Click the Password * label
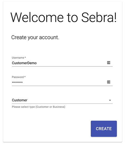The image size is (125, 144). [19, 77]
